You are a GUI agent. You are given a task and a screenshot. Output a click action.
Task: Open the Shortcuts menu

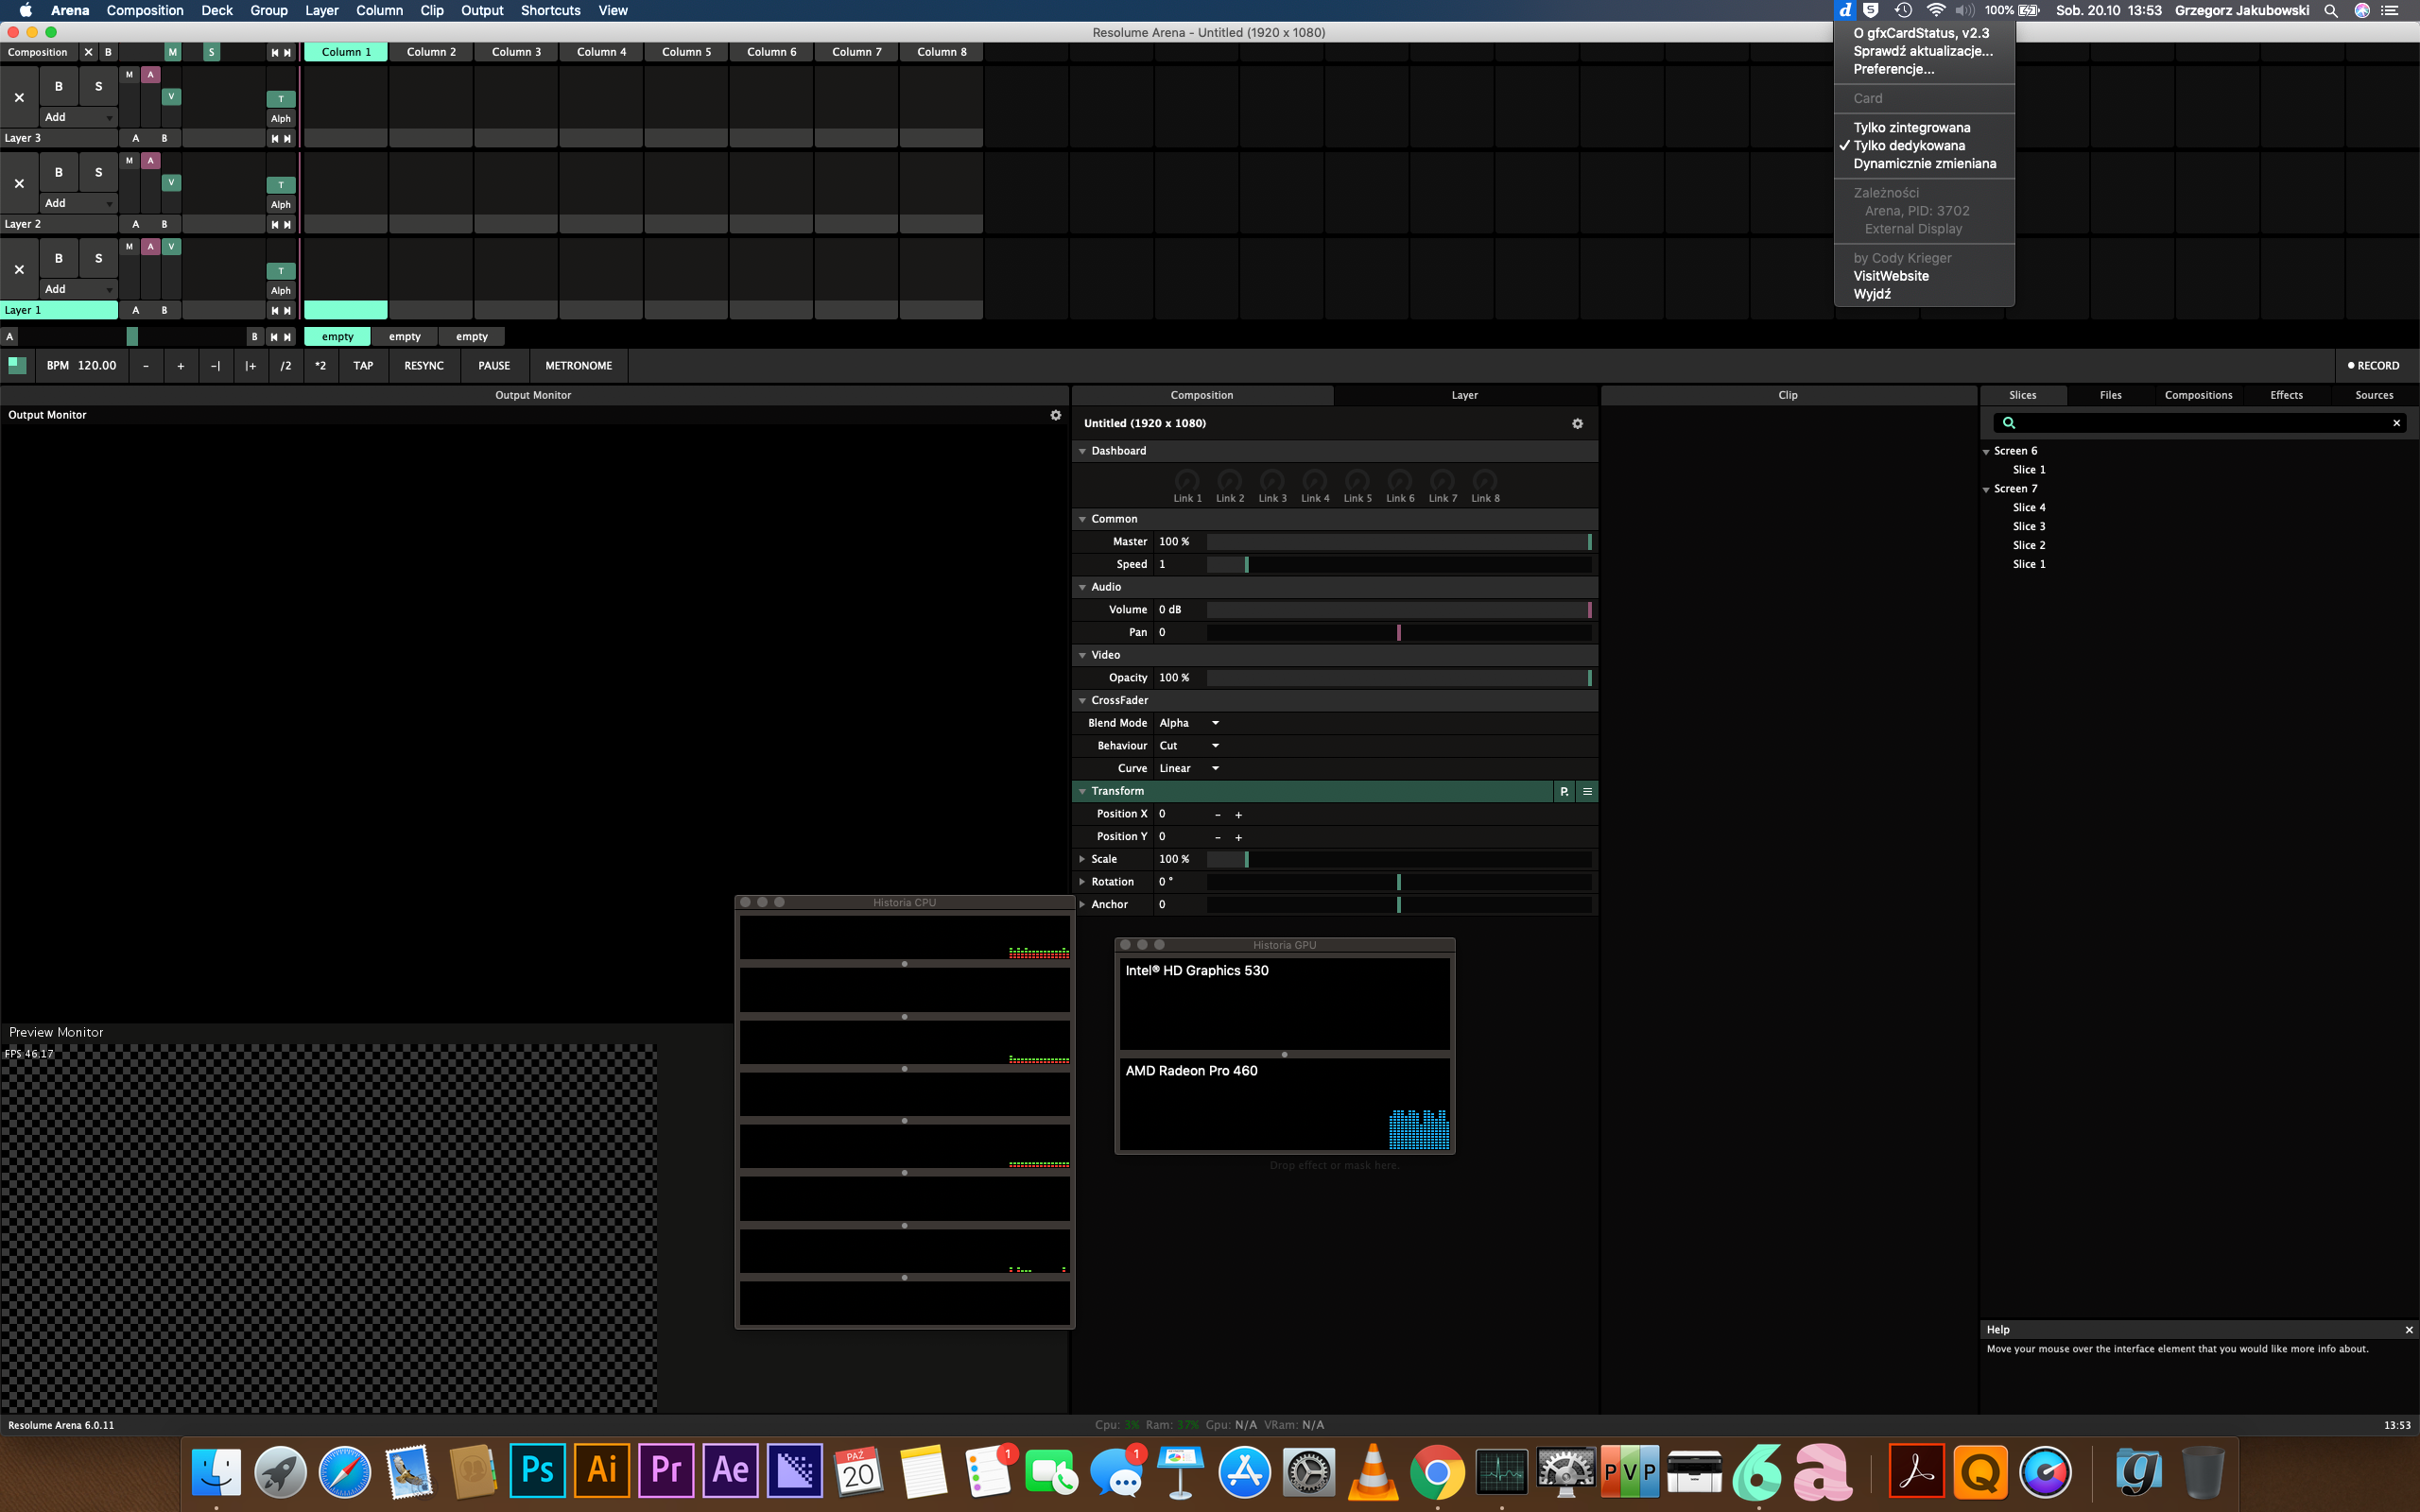pos(550,10)
